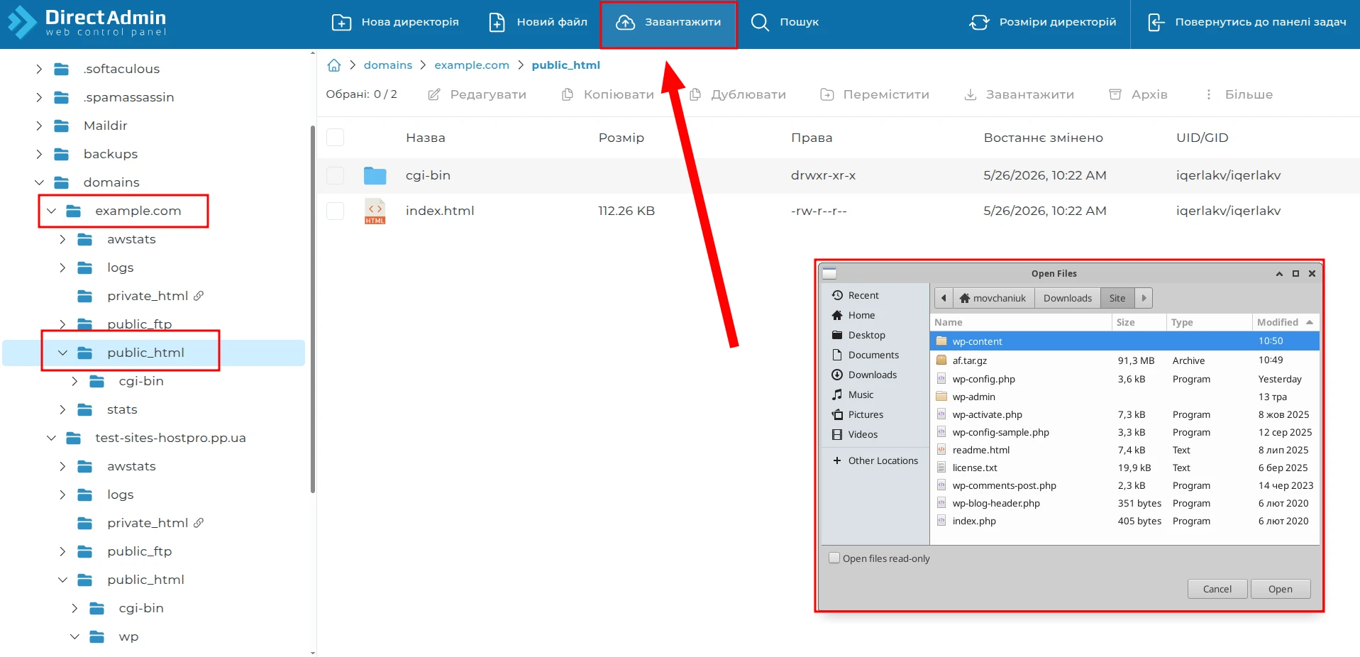Expand the Maildir folder chevron
1360x657 pixels.
[x=39, y=126]
